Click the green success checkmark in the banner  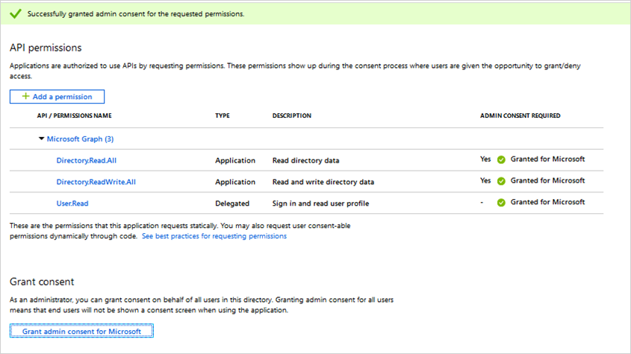coord(16,13)
